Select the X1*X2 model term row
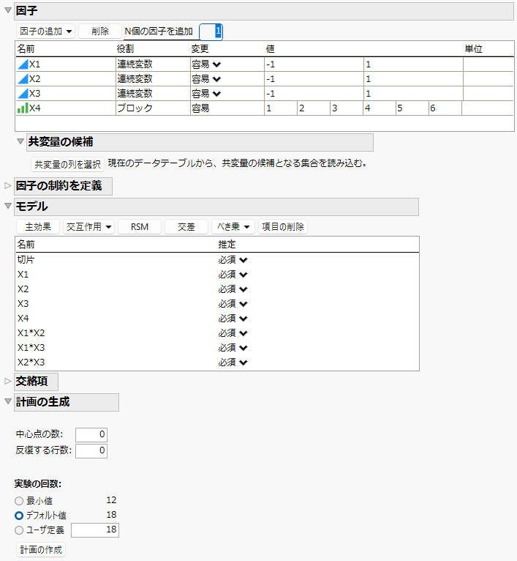517x561 pixels. [217, 333]
